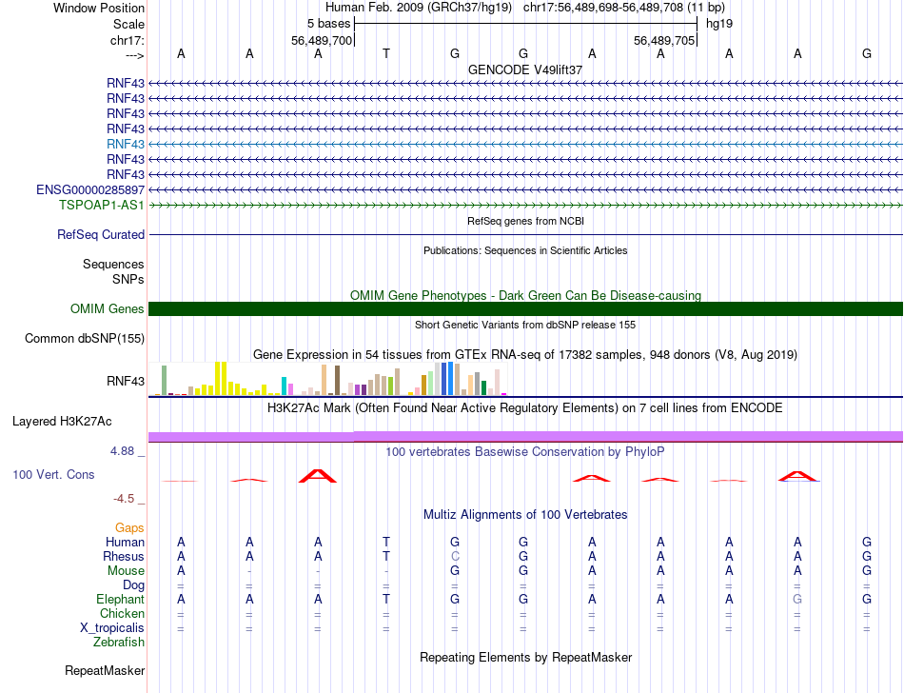The height and width of the screenshot is (693, 904).
Task: Click the RefSeq Curated track label
Action: click(101, 234)
